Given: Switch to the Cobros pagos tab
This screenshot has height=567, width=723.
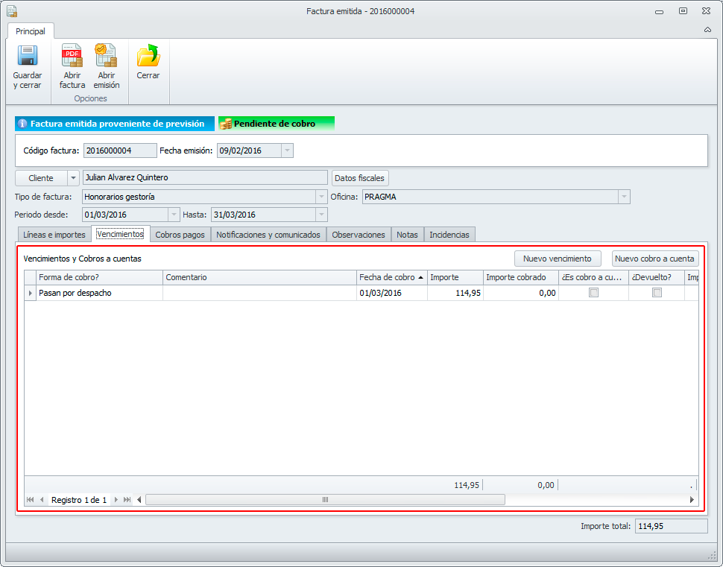Looking at the screenshot, I should (180, 235).
